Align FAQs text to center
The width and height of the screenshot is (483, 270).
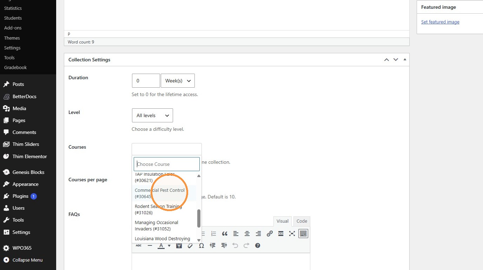click(x=247, y=234)
